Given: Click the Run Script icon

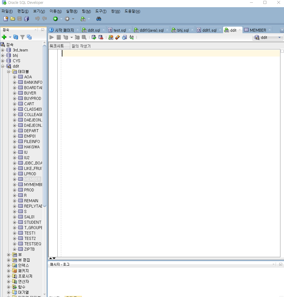Looking at the screenshot, I should point(59,37).
